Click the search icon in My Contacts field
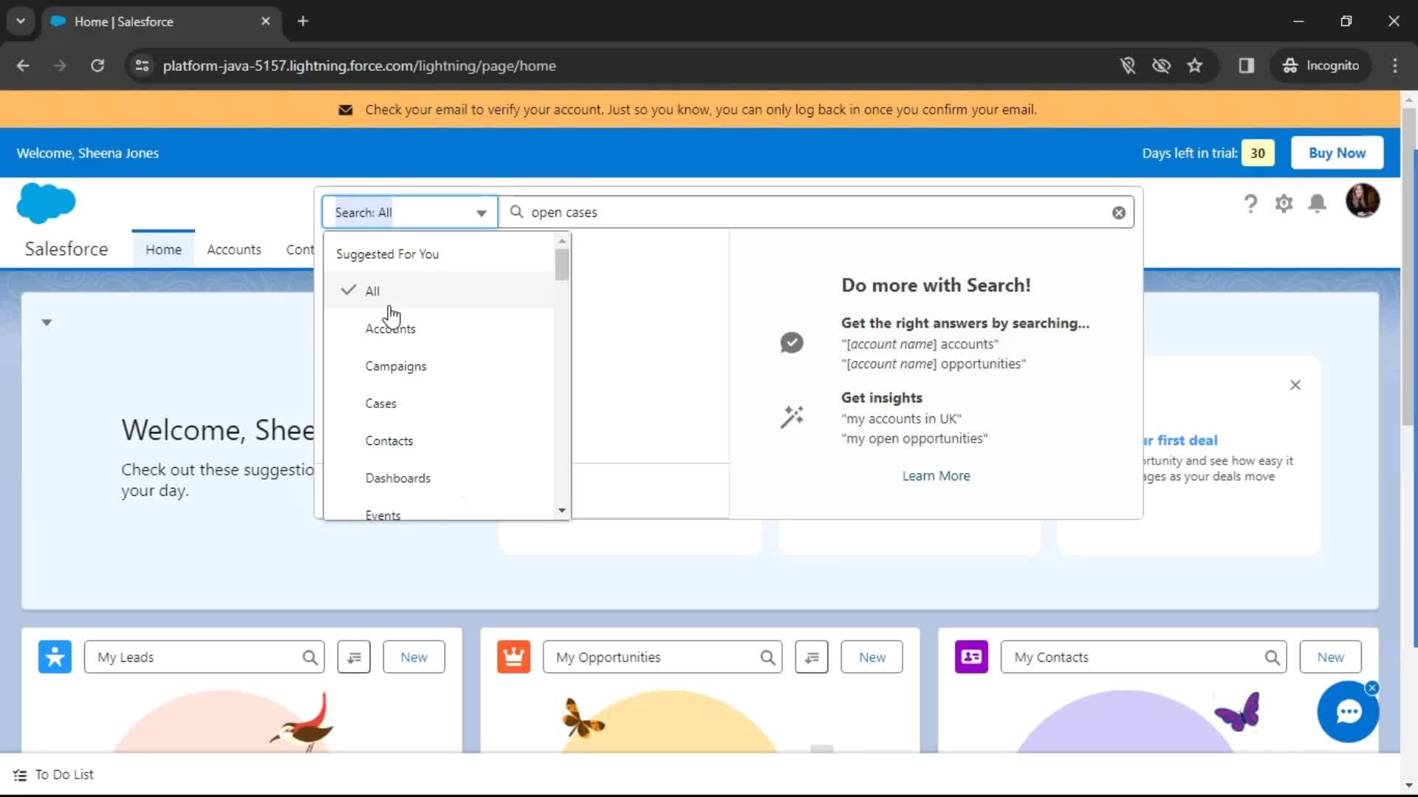This screenshot has height=797, width=1418. click(1272, 658)
